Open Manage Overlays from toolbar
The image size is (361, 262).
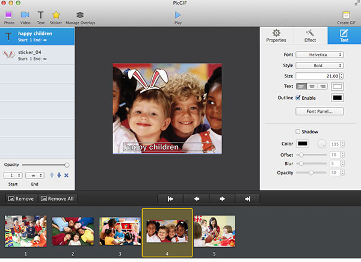[80, 14]
